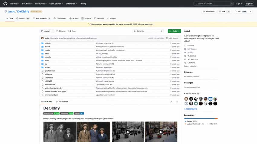
Task: Open the colabs folder
Action: (x=47, y=50)
